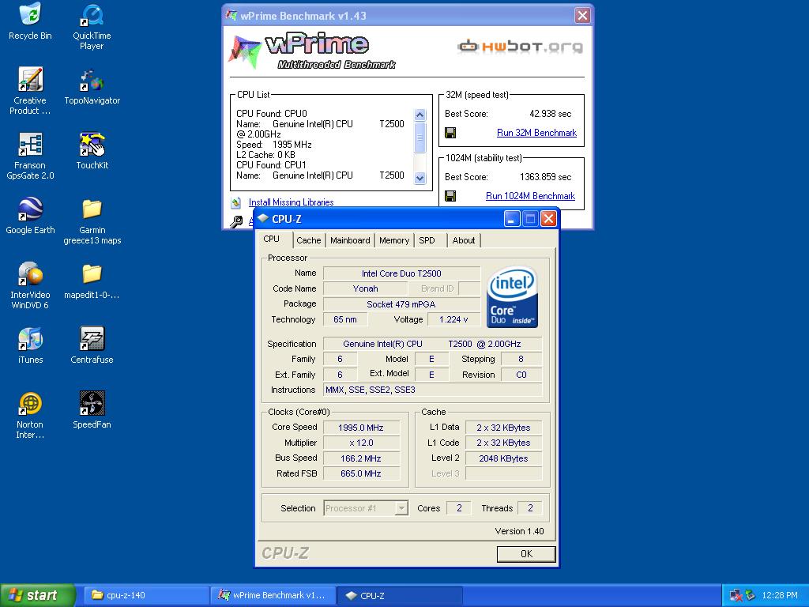Image resolution: width=809 pixels, height=607 pixels.
Task: Select the Garmin greece13 maps folder
Action: click(x=92, y=209)
